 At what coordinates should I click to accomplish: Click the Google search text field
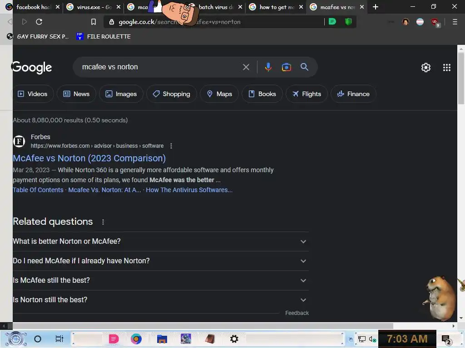point(160,67)
